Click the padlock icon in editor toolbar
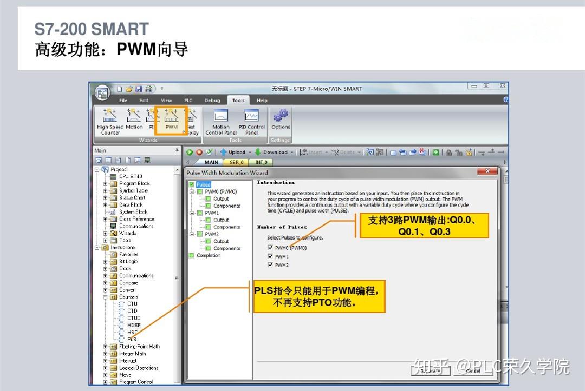Screen dimensions: 585x391 449,152
